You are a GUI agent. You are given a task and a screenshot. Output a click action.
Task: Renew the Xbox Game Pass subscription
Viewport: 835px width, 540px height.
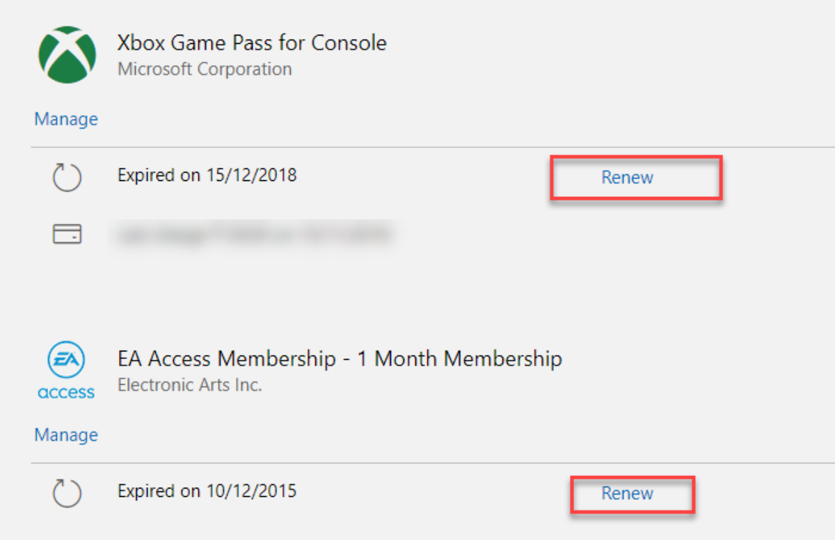628,177
